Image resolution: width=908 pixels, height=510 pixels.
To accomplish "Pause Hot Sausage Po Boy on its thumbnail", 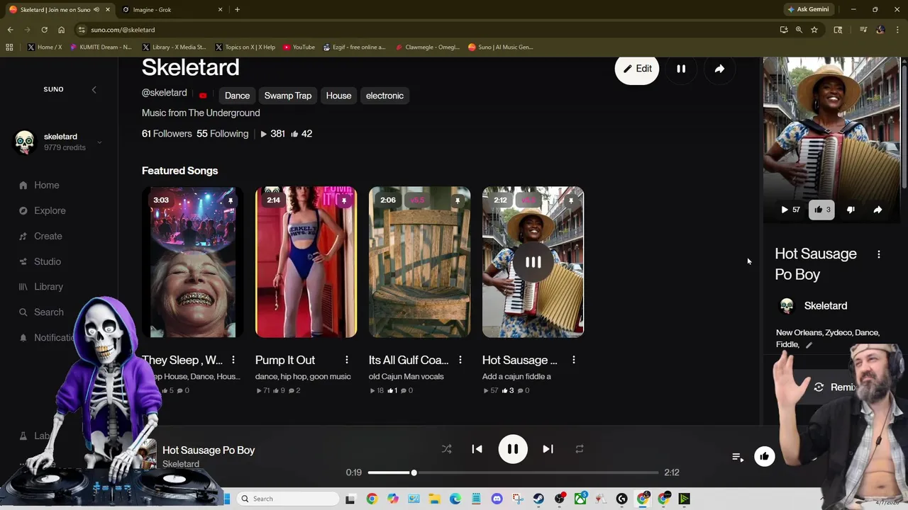I will [x=533, y=262].
